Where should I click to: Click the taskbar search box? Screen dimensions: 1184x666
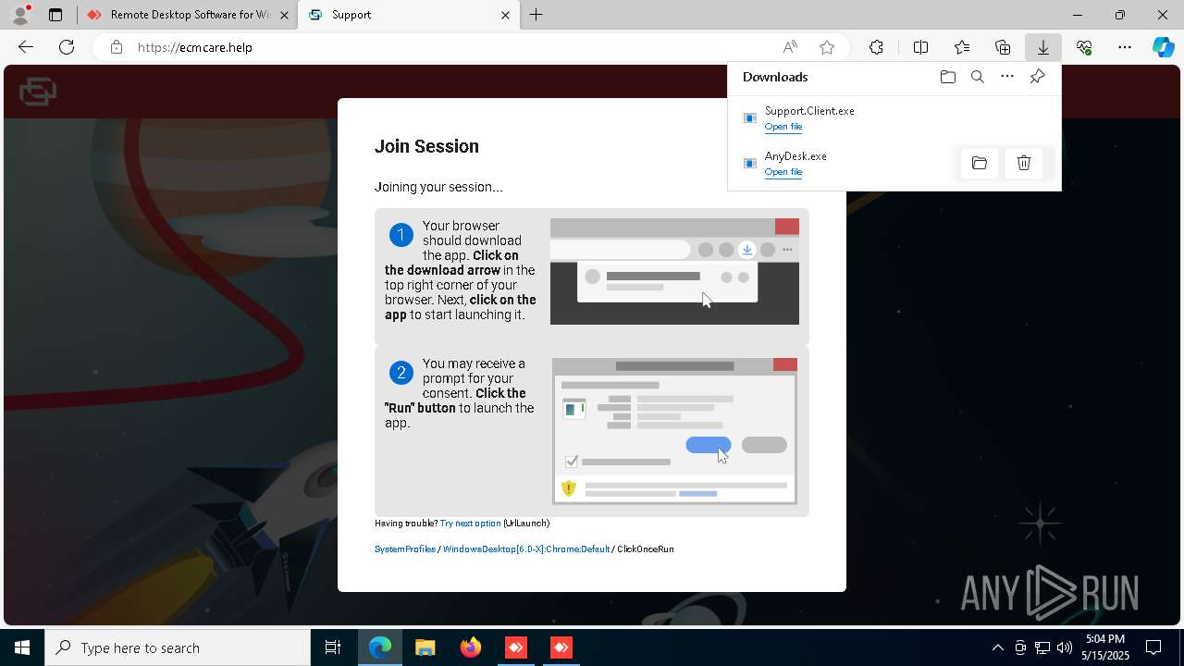[x=178, y=647]
